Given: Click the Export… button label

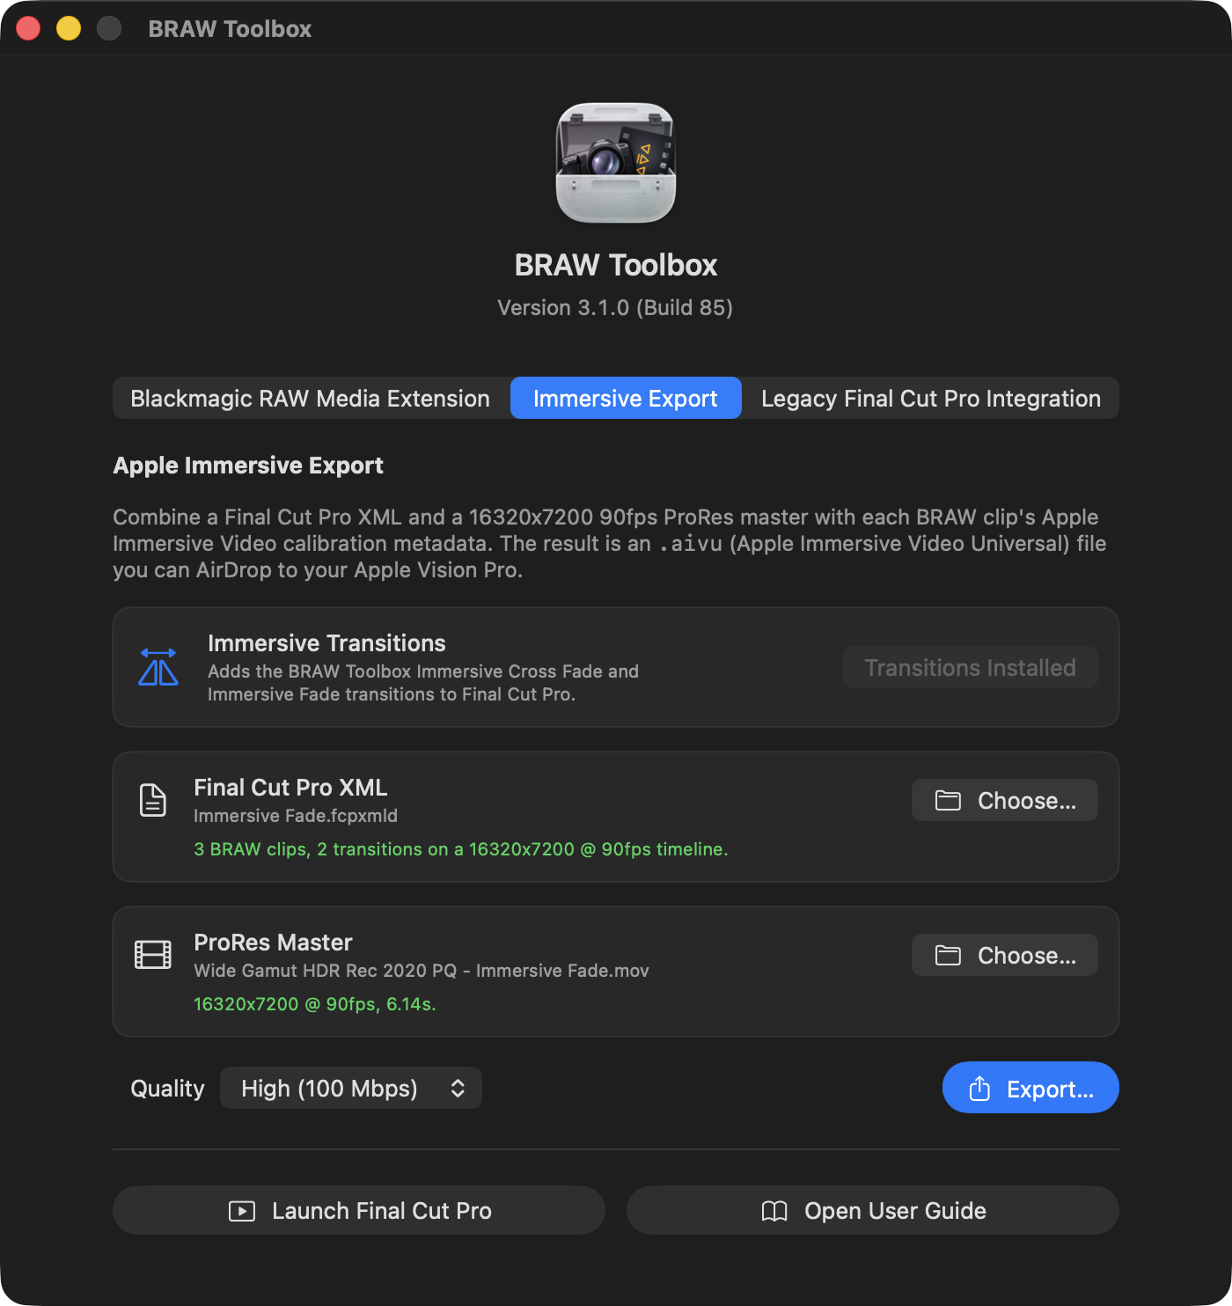Looking at the screenshot, I should point(1050,1090).
